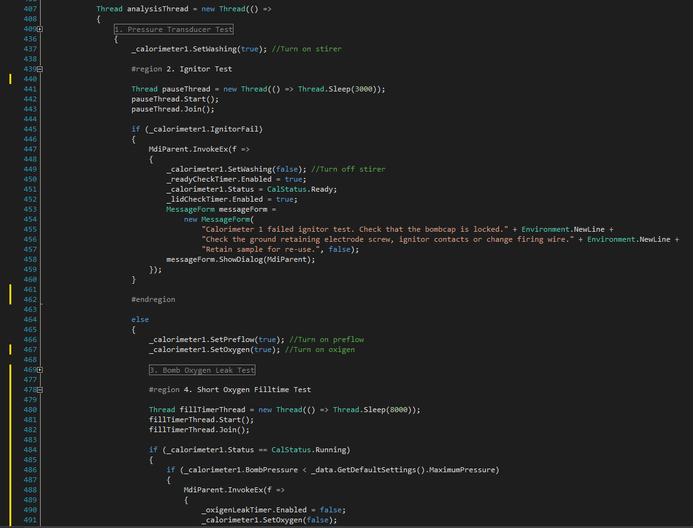The height and width of the screenshot is (528, 693).
Task: Click 'MdiParent.InvokeEx(f =>' on line 447
Action: [199, 149]
